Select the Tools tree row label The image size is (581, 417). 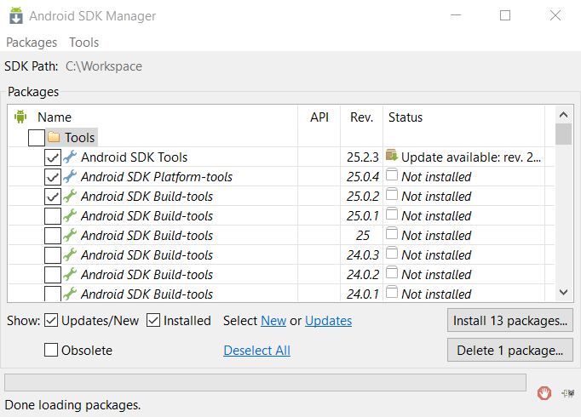[x=80, y=138]
